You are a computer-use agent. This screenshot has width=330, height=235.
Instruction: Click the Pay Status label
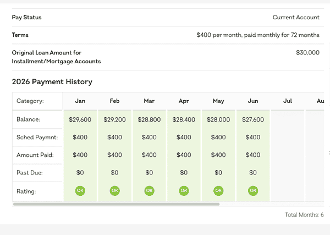tap(27, 17)
